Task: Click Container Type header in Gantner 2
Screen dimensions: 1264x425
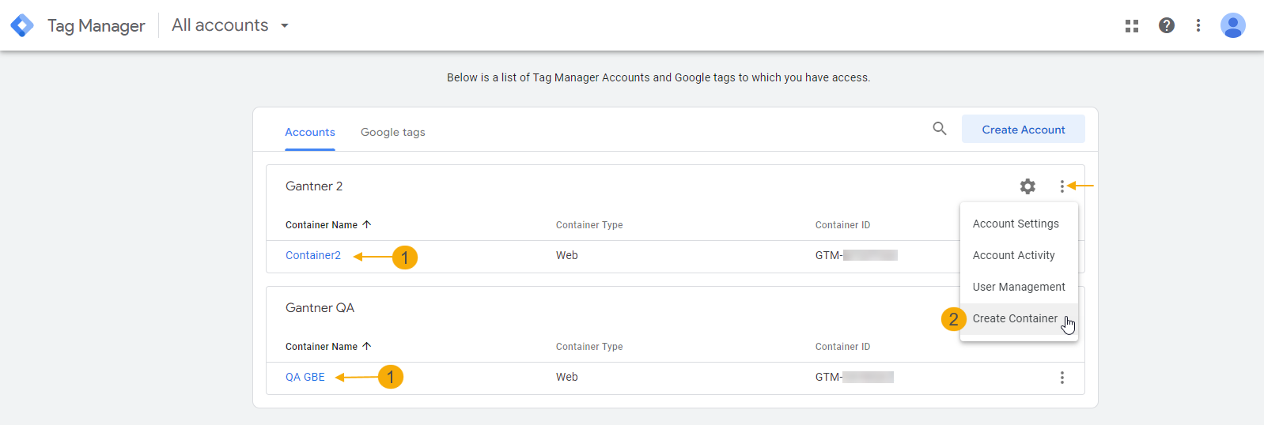Action: [x=589, y=225]
